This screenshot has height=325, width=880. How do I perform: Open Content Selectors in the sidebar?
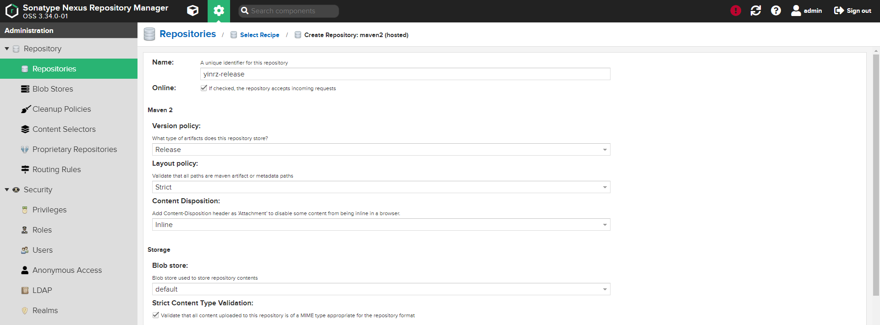tap(69, 129)
